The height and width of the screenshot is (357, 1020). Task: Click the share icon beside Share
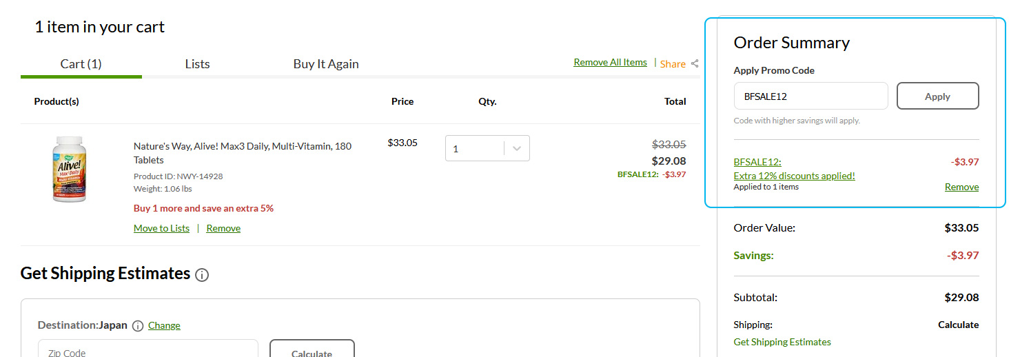[695, 63]
